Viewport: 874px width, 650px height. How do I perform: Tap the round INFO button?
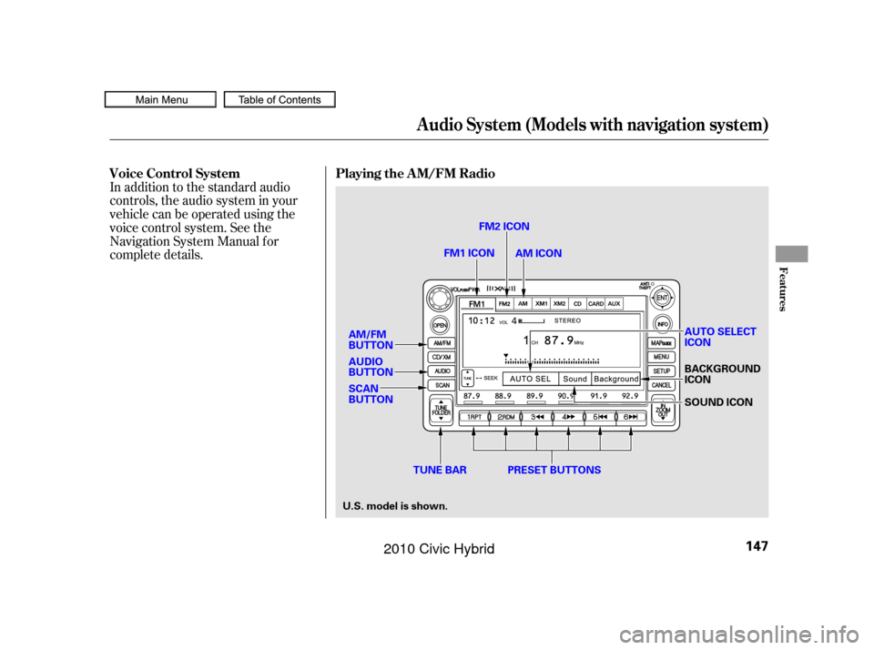pos(662,324)
